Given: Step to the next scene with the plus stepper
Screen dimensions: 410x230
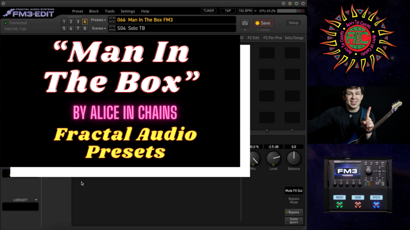Looking at the screenshot, I should [112, 26].
